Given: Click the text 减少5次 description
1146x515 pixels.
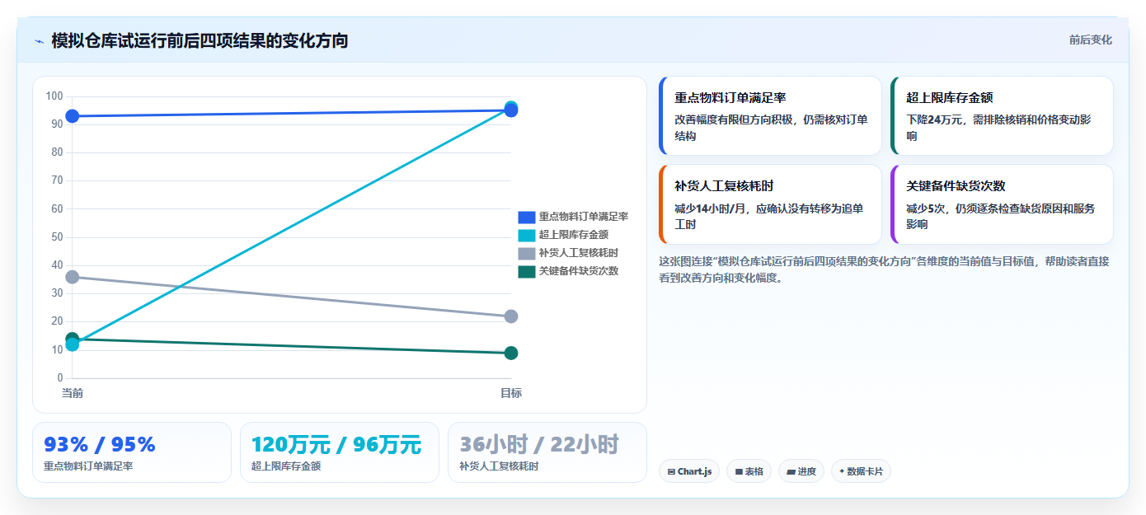Looking at the screenshot, I should click(925, 208).
